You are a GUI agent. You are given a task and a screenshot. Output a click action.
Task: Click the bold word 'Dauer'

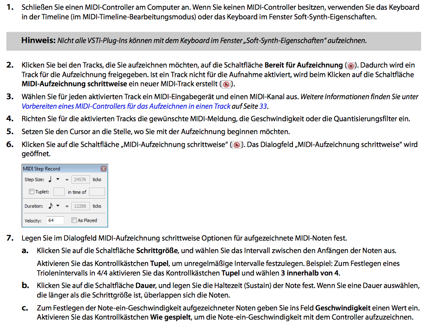[x=145, y=285]
